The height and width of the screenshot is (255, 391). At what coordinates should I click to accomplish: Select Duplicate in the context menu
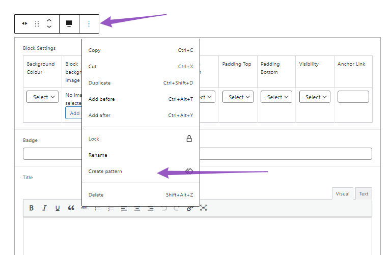point(99,83)
